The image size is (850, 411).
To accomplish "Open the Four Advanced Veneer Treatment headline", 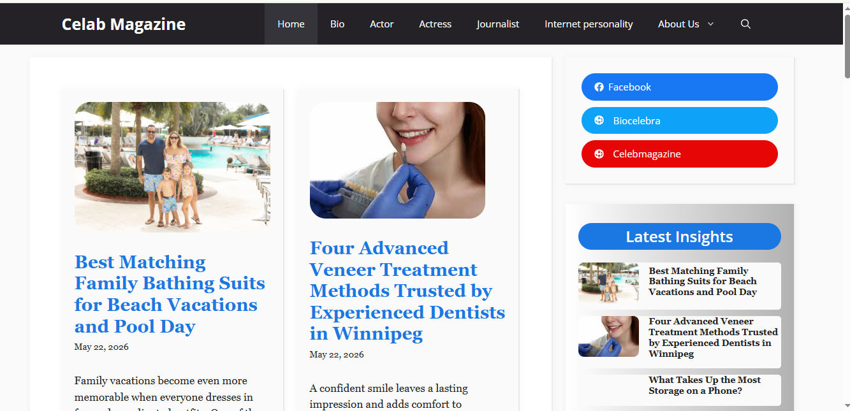I will point(407,291).
